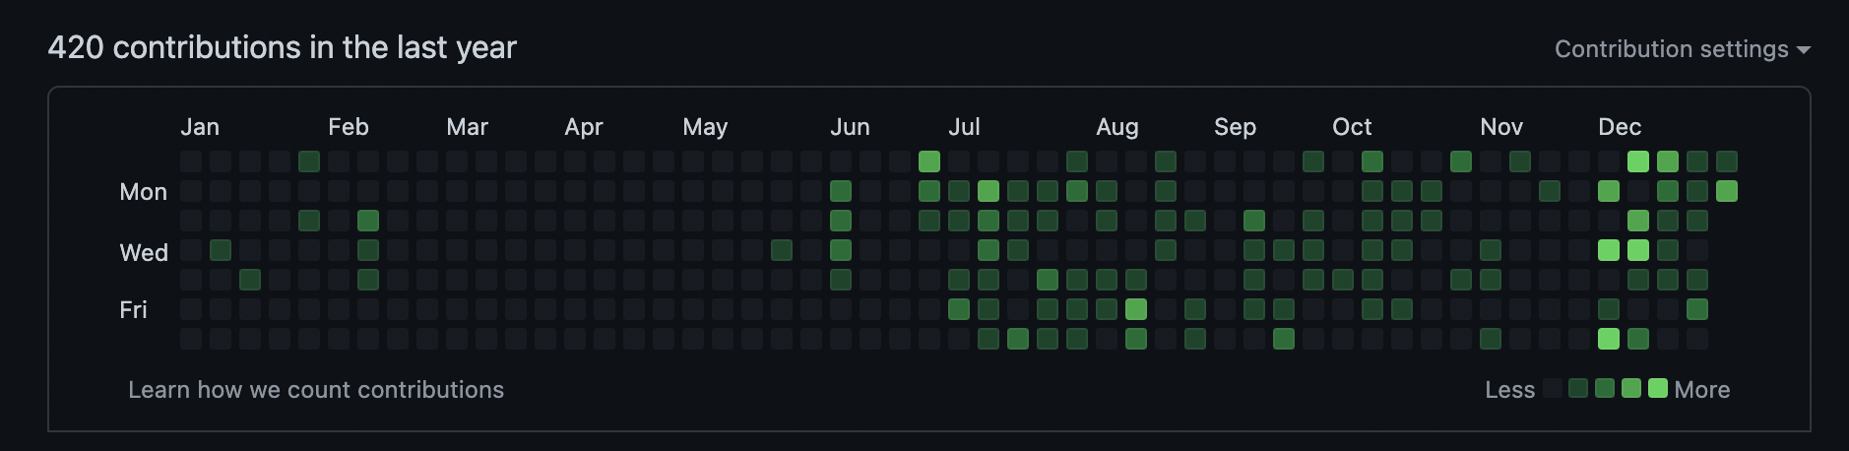Click the middle swatch of the Less–More legend
This screenshot has height=451, width=1849.
tap(1605, 388)
